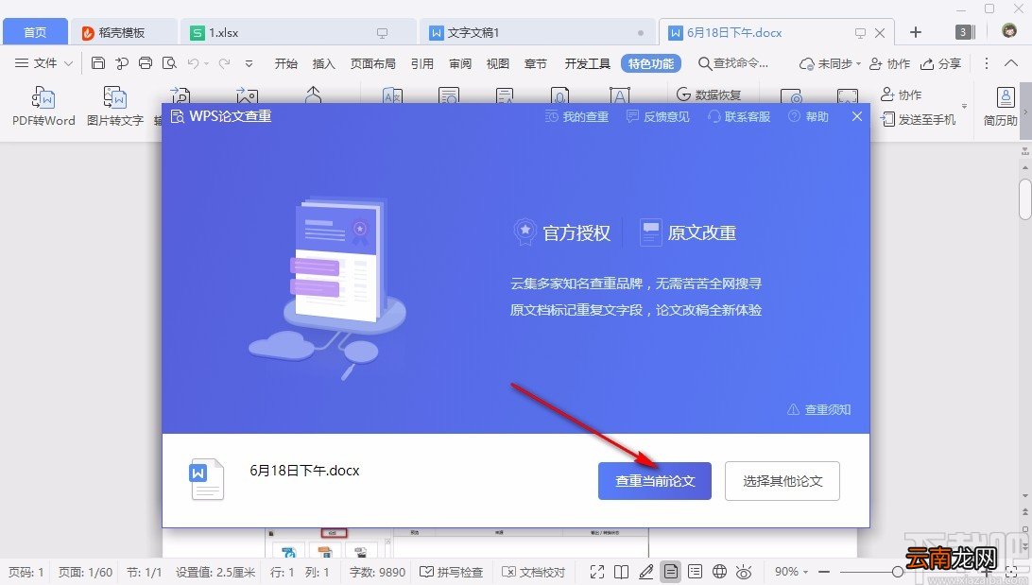Open print preview icon

(169, 63)
